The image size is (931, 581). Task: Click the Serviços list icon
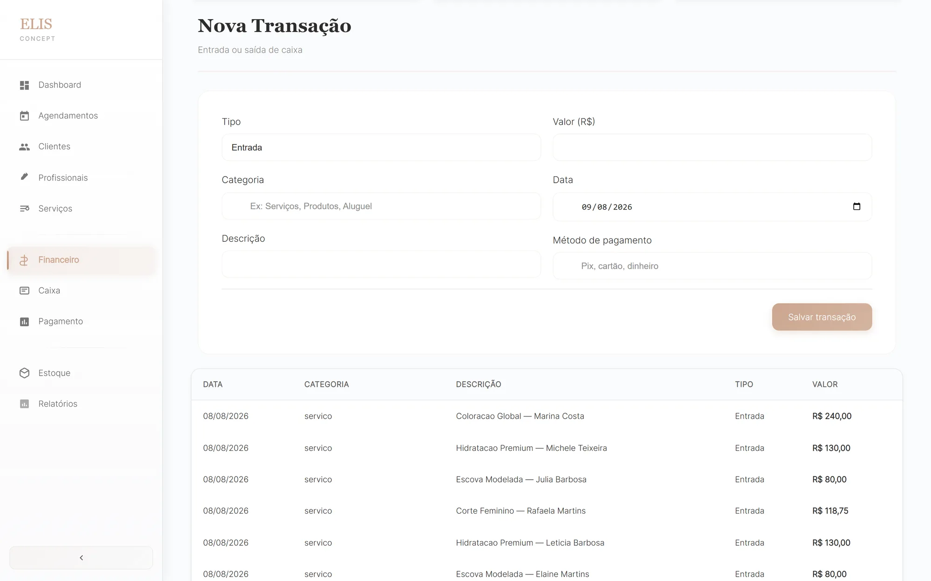[x=25, y=209]
